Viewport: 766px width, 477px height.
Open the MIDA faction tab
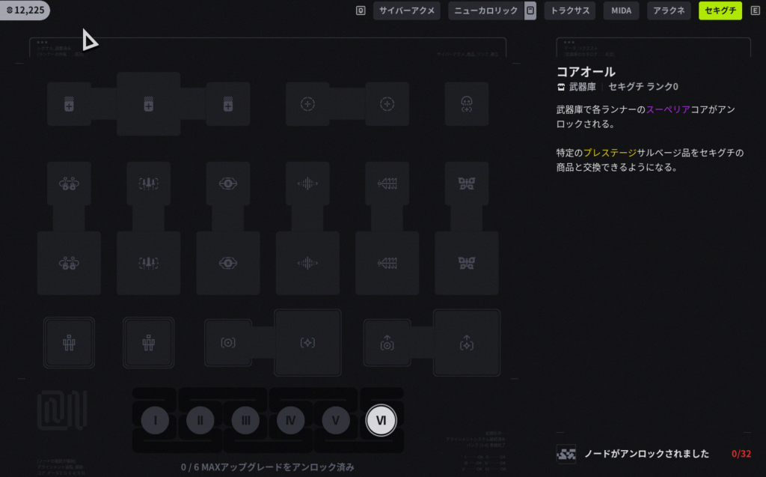tap(621, 10)
